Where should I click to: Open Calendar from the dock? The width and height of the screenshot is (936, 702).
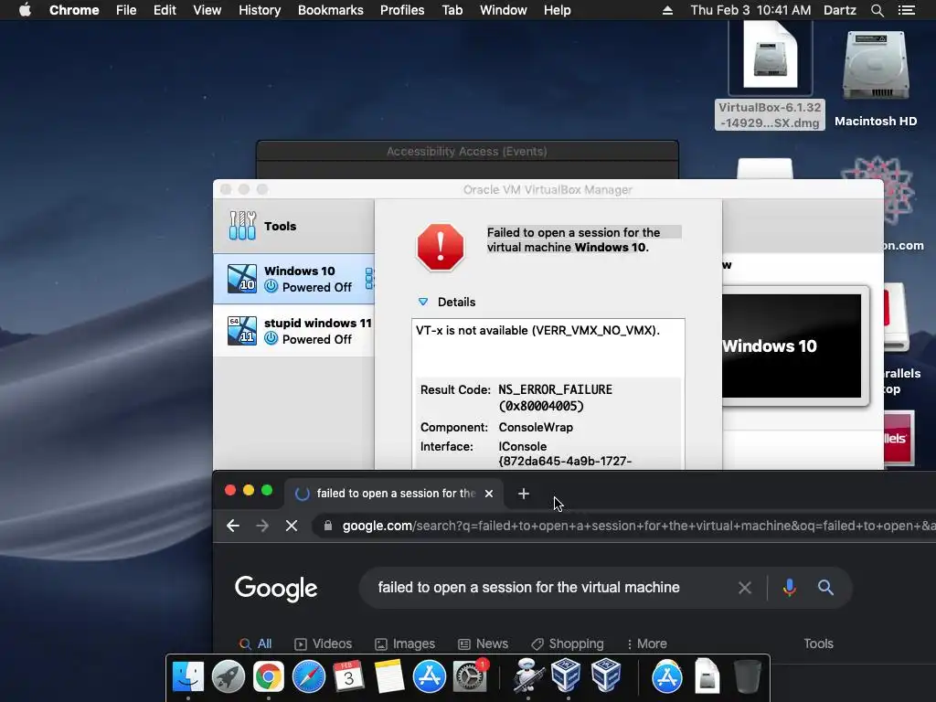[x=348, y=677]
